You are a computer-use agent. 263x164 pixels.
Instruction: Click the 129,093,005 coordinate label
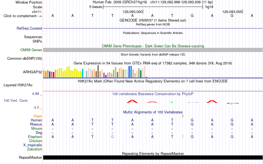232,12
